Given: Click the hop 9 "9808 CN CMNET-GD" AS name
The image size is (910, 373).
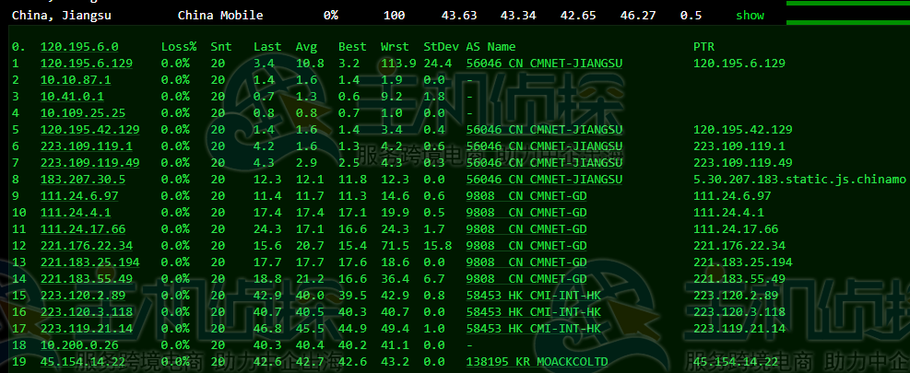Looking at the screenshot, I should (x=526, y=196).
